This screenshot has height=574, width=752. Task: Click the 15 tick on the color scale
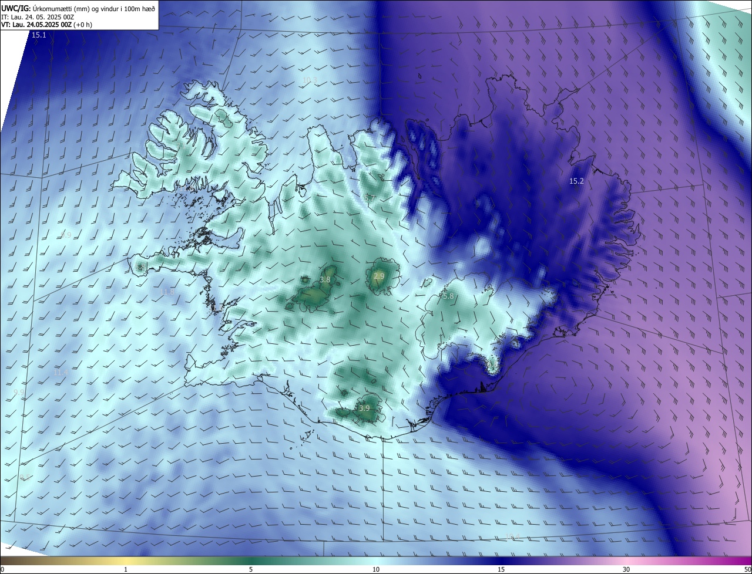point(501,569)
